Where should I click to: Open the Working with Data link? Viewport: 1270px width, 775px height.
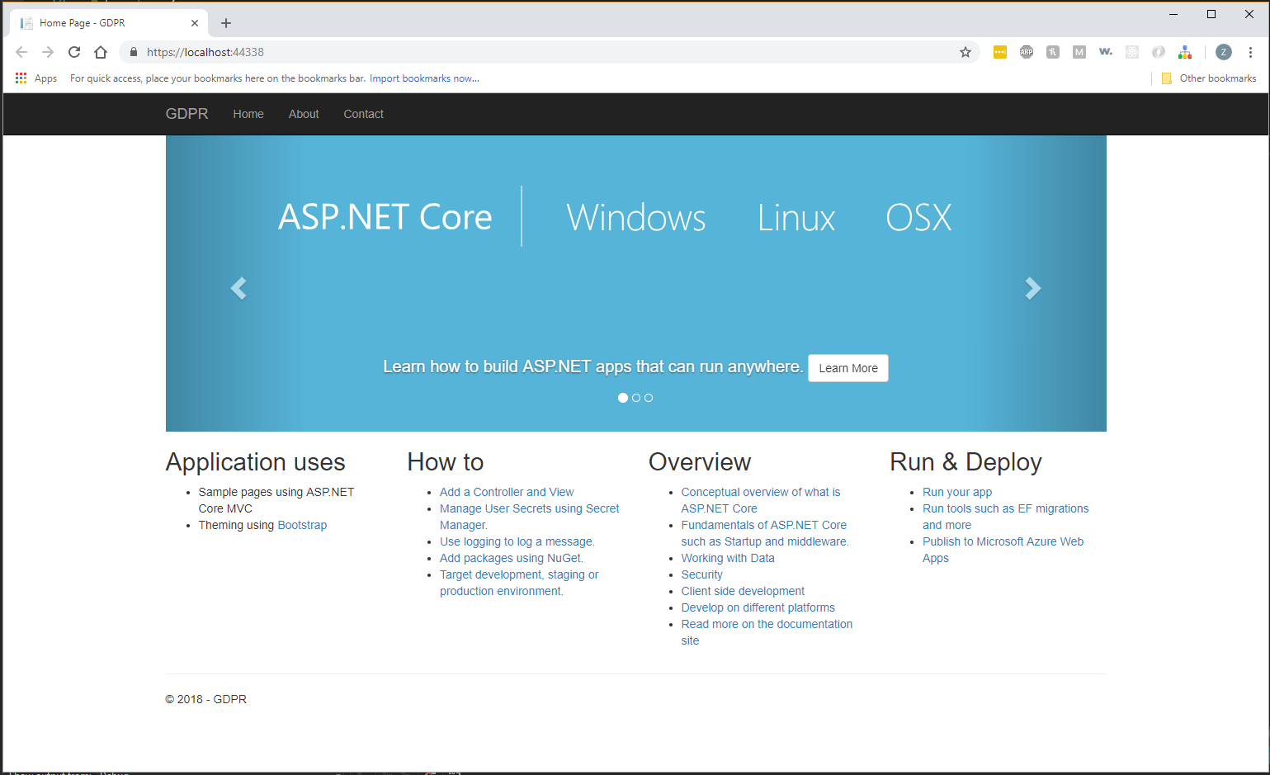coord(728,558)
